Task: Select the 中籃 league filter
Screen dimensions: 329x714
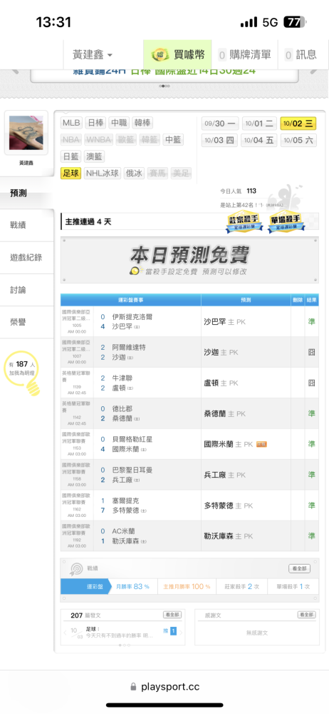Action: pyautogui.click(x=173, y=140)
